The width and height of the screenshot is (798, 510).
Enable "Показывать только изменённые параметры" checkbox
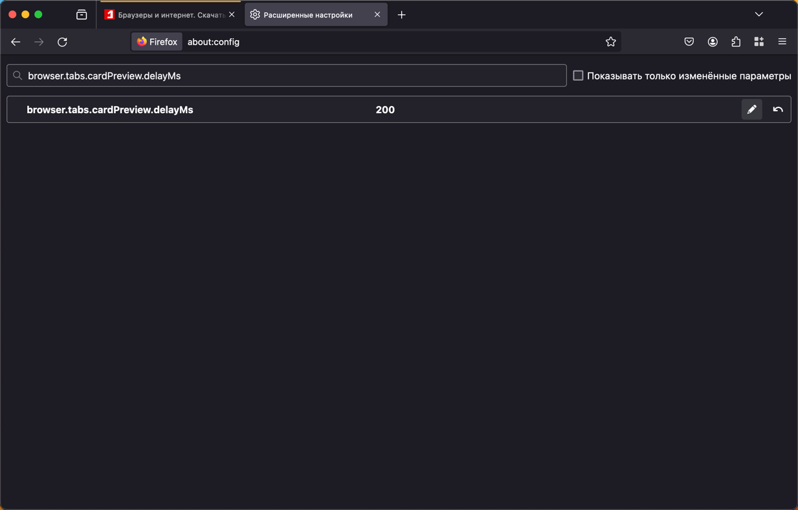click(578, 76)
